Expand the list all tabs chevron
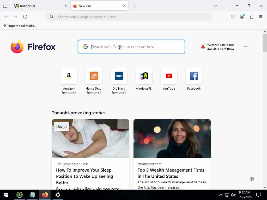 click(215, 6)
